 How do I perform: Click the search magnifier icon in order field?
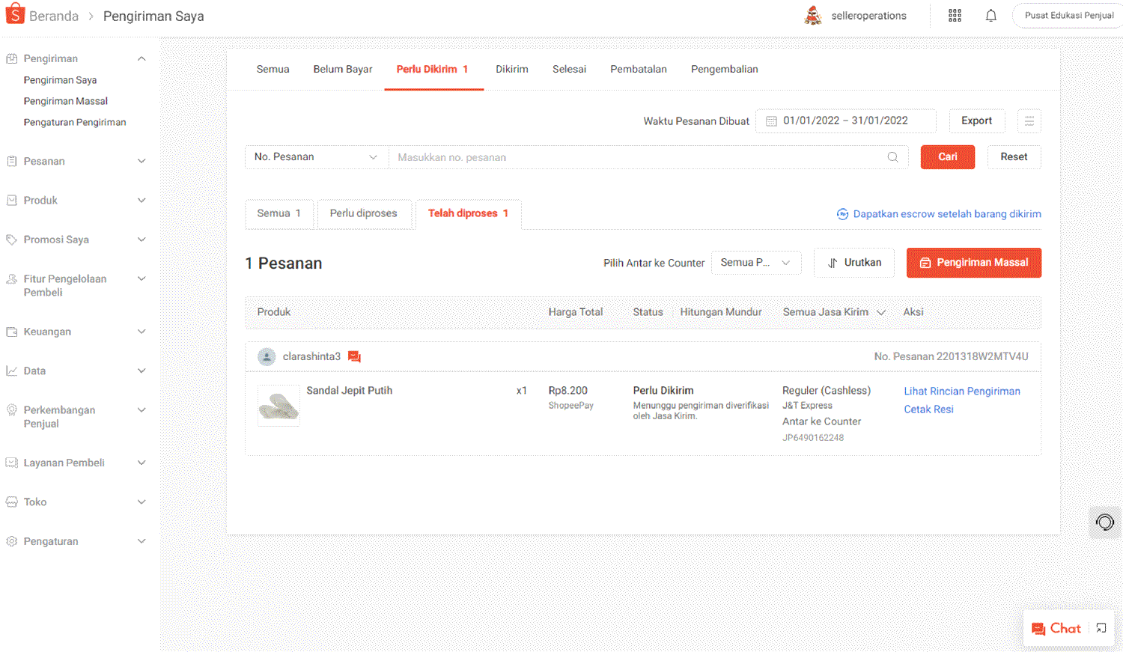pos(892,157)
